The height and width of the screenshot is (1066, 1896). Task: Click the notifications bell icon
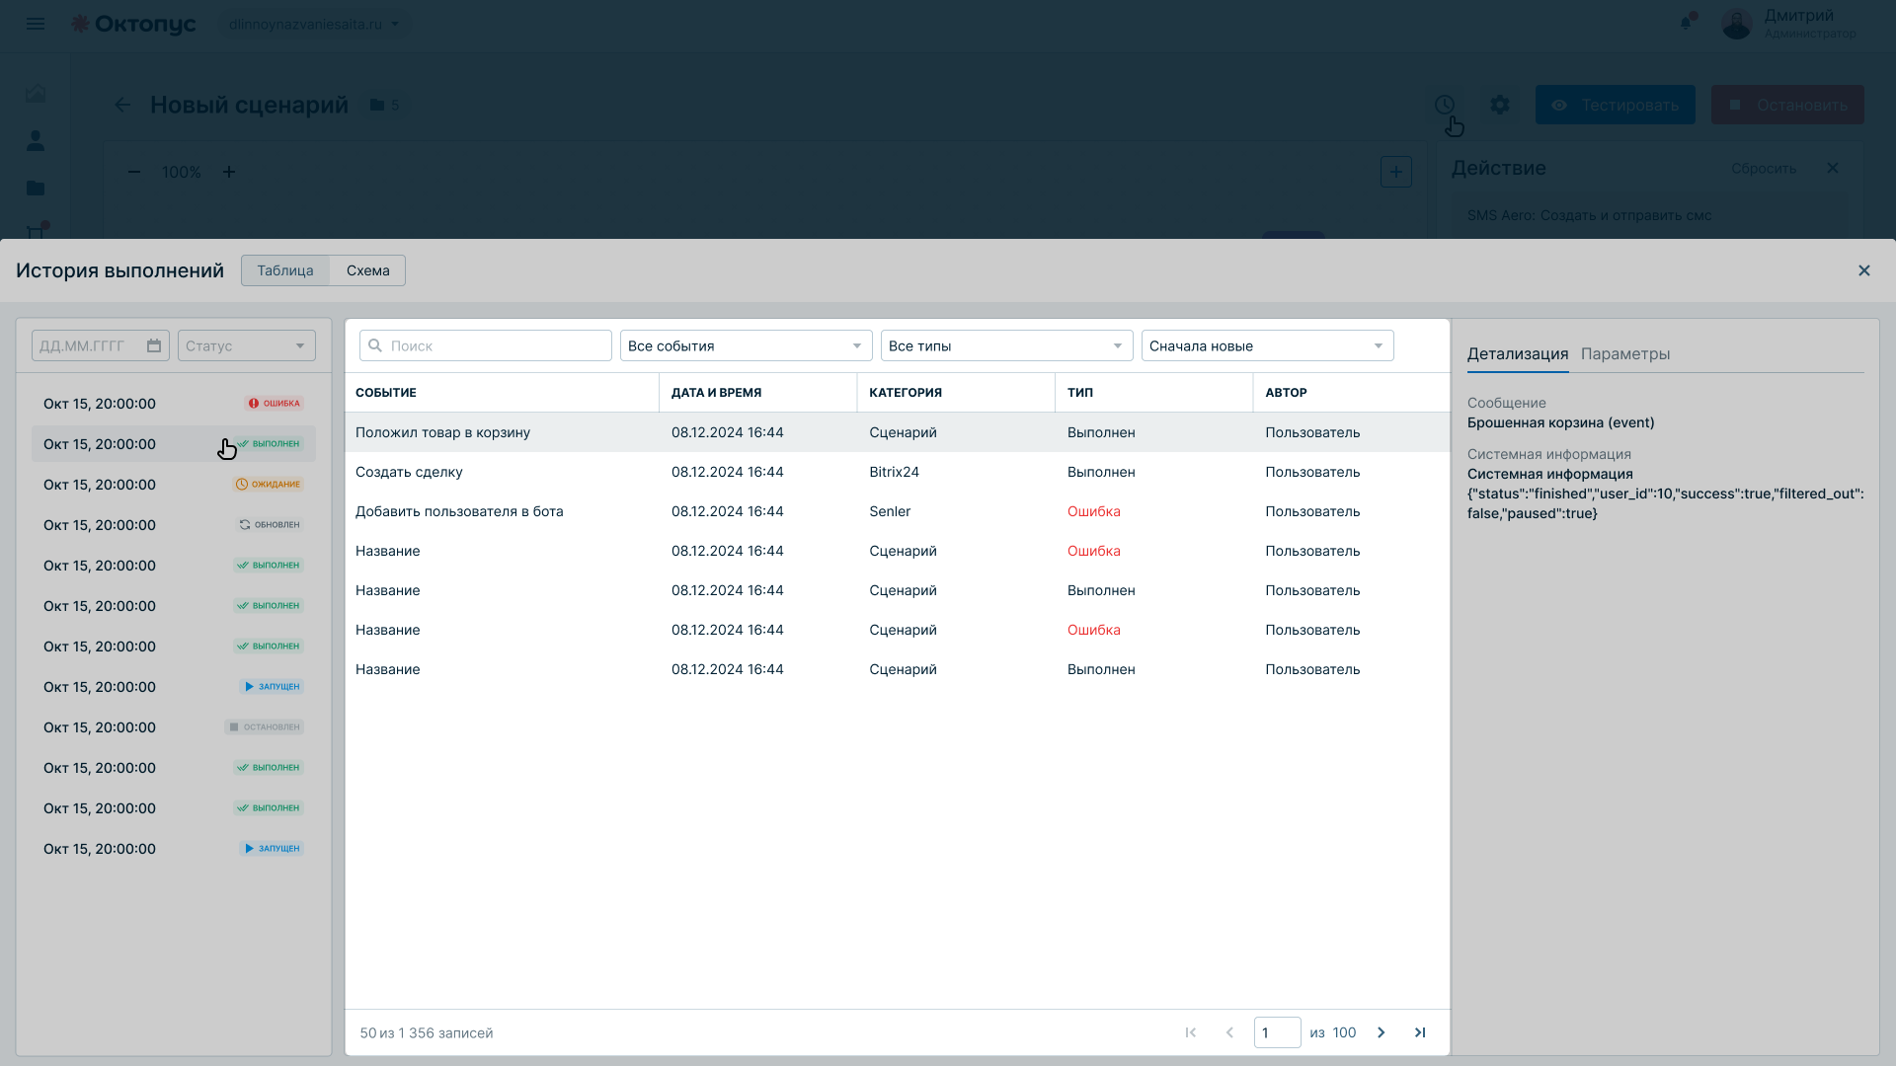1686,23
